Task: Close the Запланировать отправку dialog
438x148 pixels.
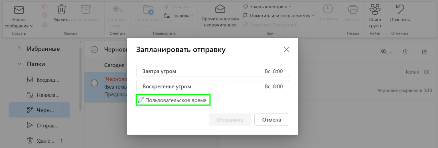Action: 287,50
